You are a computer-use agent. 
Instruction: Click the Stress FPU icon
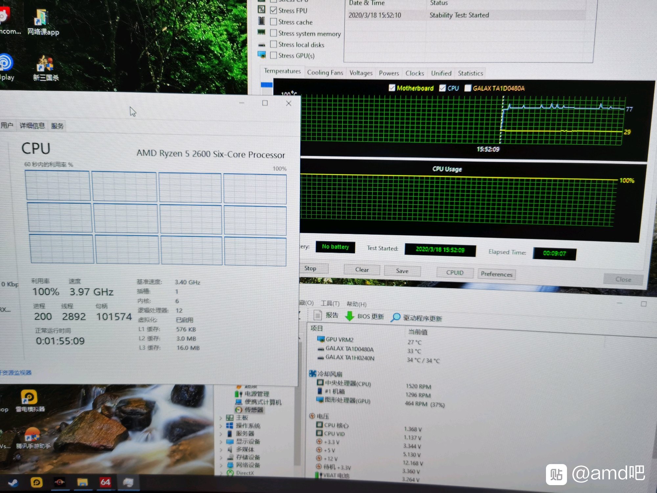click(x=261, y=10)
